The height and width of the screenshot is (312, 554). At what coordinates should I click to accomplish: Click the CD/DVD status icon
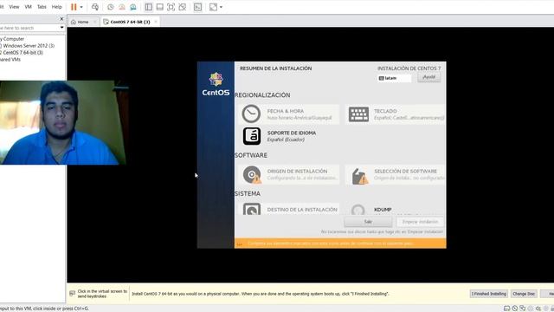515,309
